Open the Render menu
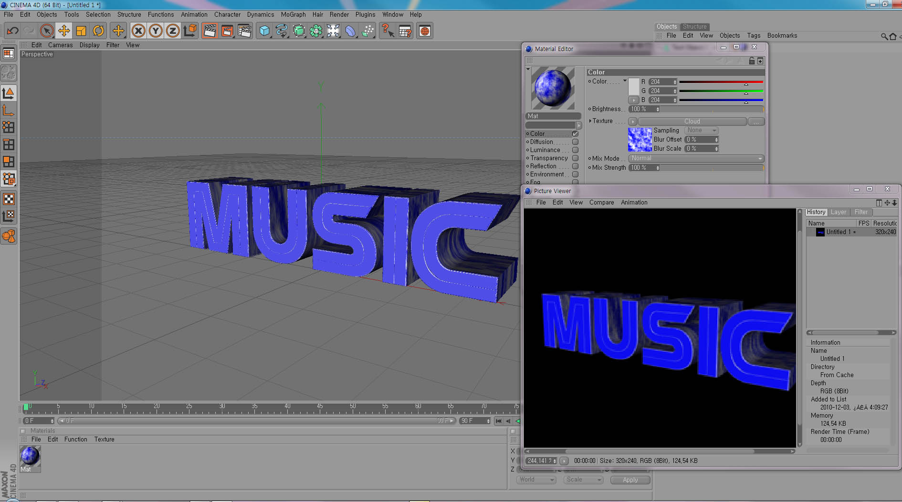The image size is (902, 502). [339, 14]
